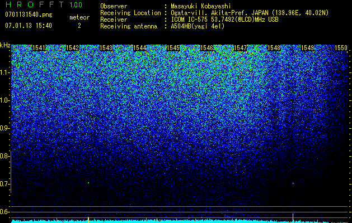Click the 1546 time marker
352x223 pixels.
coord(206,48)
